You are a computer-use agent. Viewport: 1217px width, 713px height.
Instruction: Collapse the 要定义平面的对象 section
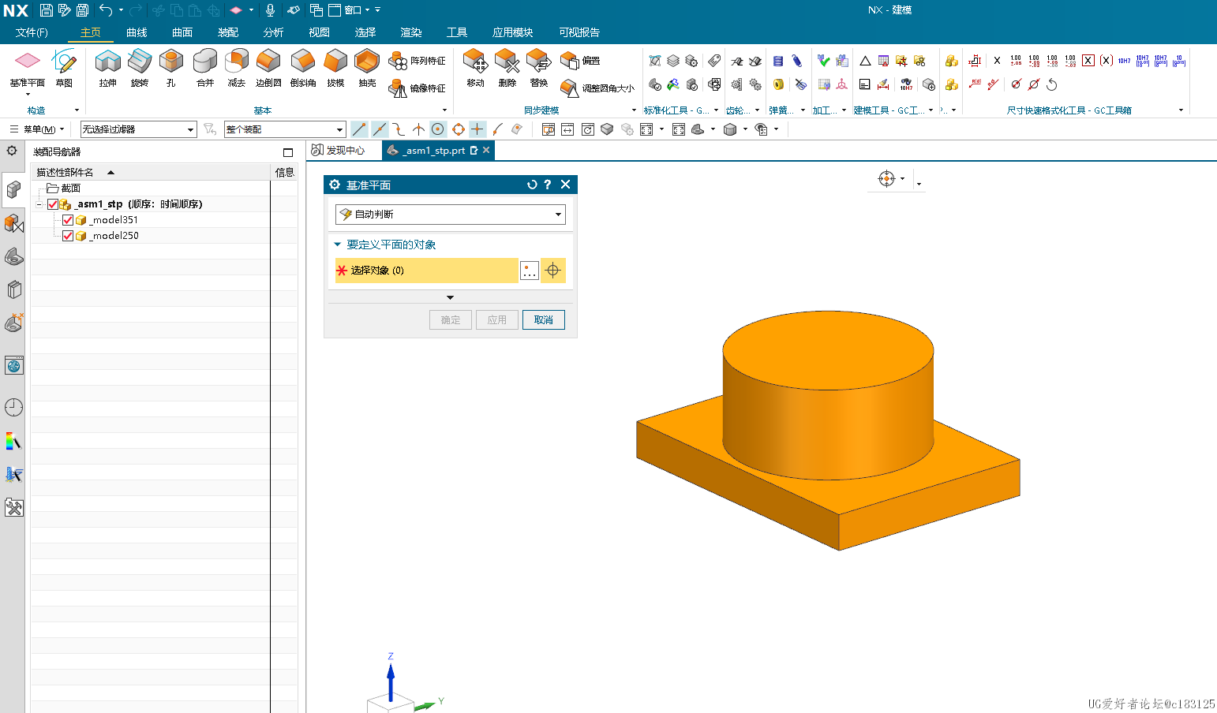click(x=338, y=245)
